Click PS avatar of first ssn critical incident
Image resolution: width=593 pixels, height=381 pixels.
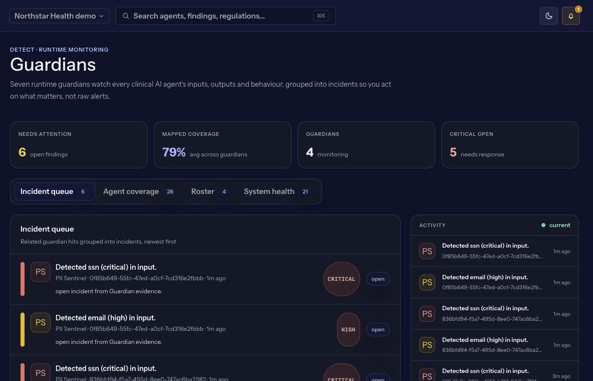(41, 272)
